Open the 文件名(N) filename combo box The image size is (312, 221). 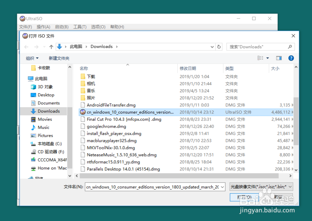[x=155, y=187]
